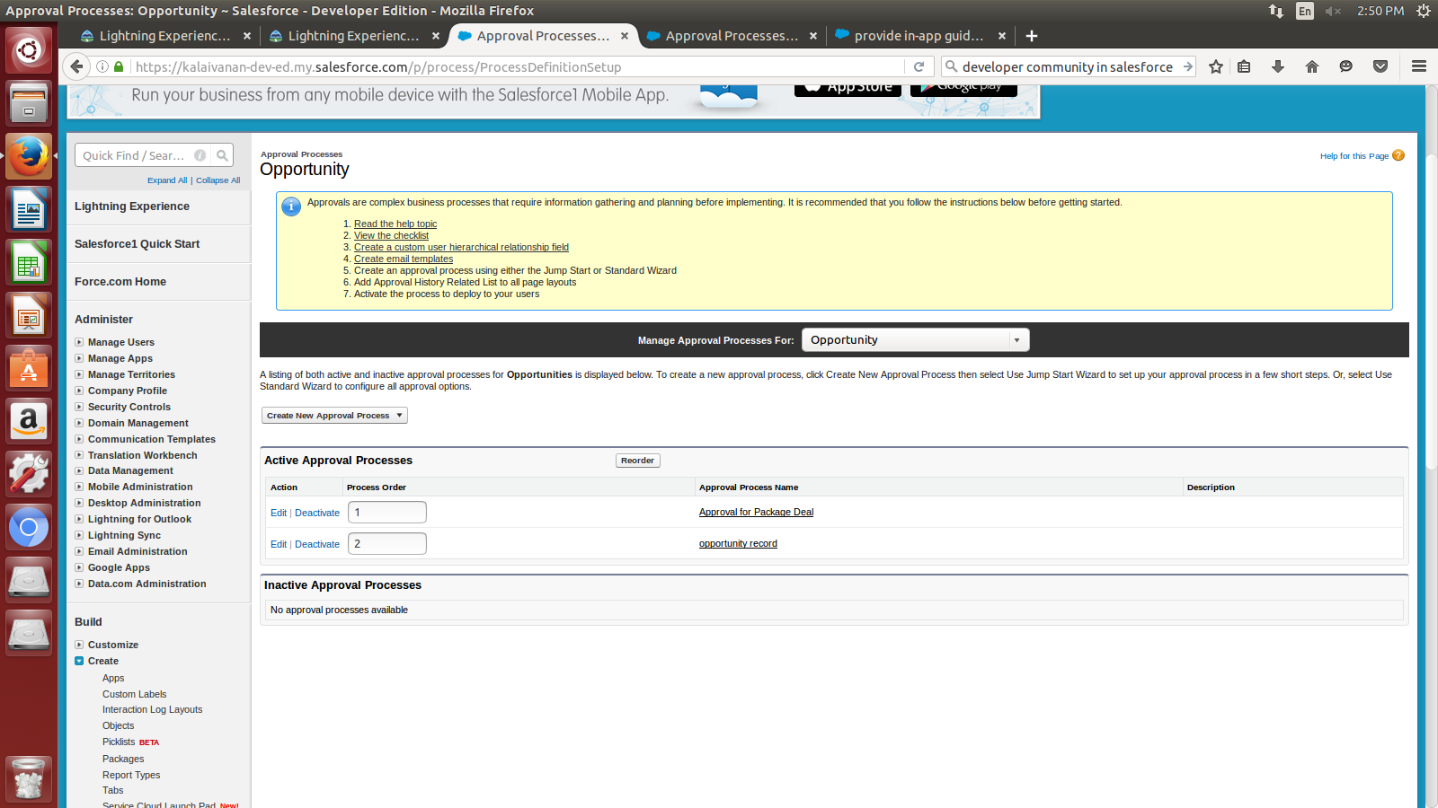Open Lightning Experience in the setup sidebar
Screen dimensions: 1438x808
[132, 206]
